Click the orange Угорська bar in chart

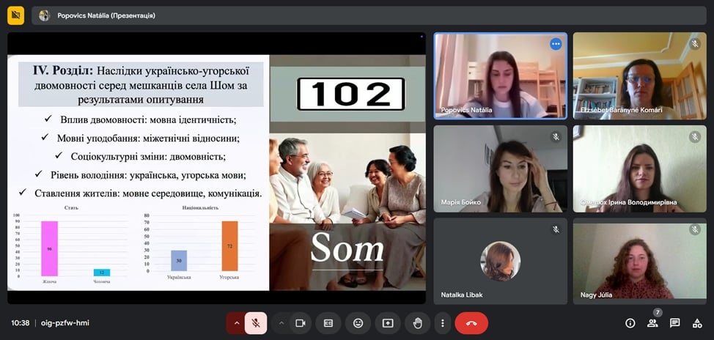(229, 246)
